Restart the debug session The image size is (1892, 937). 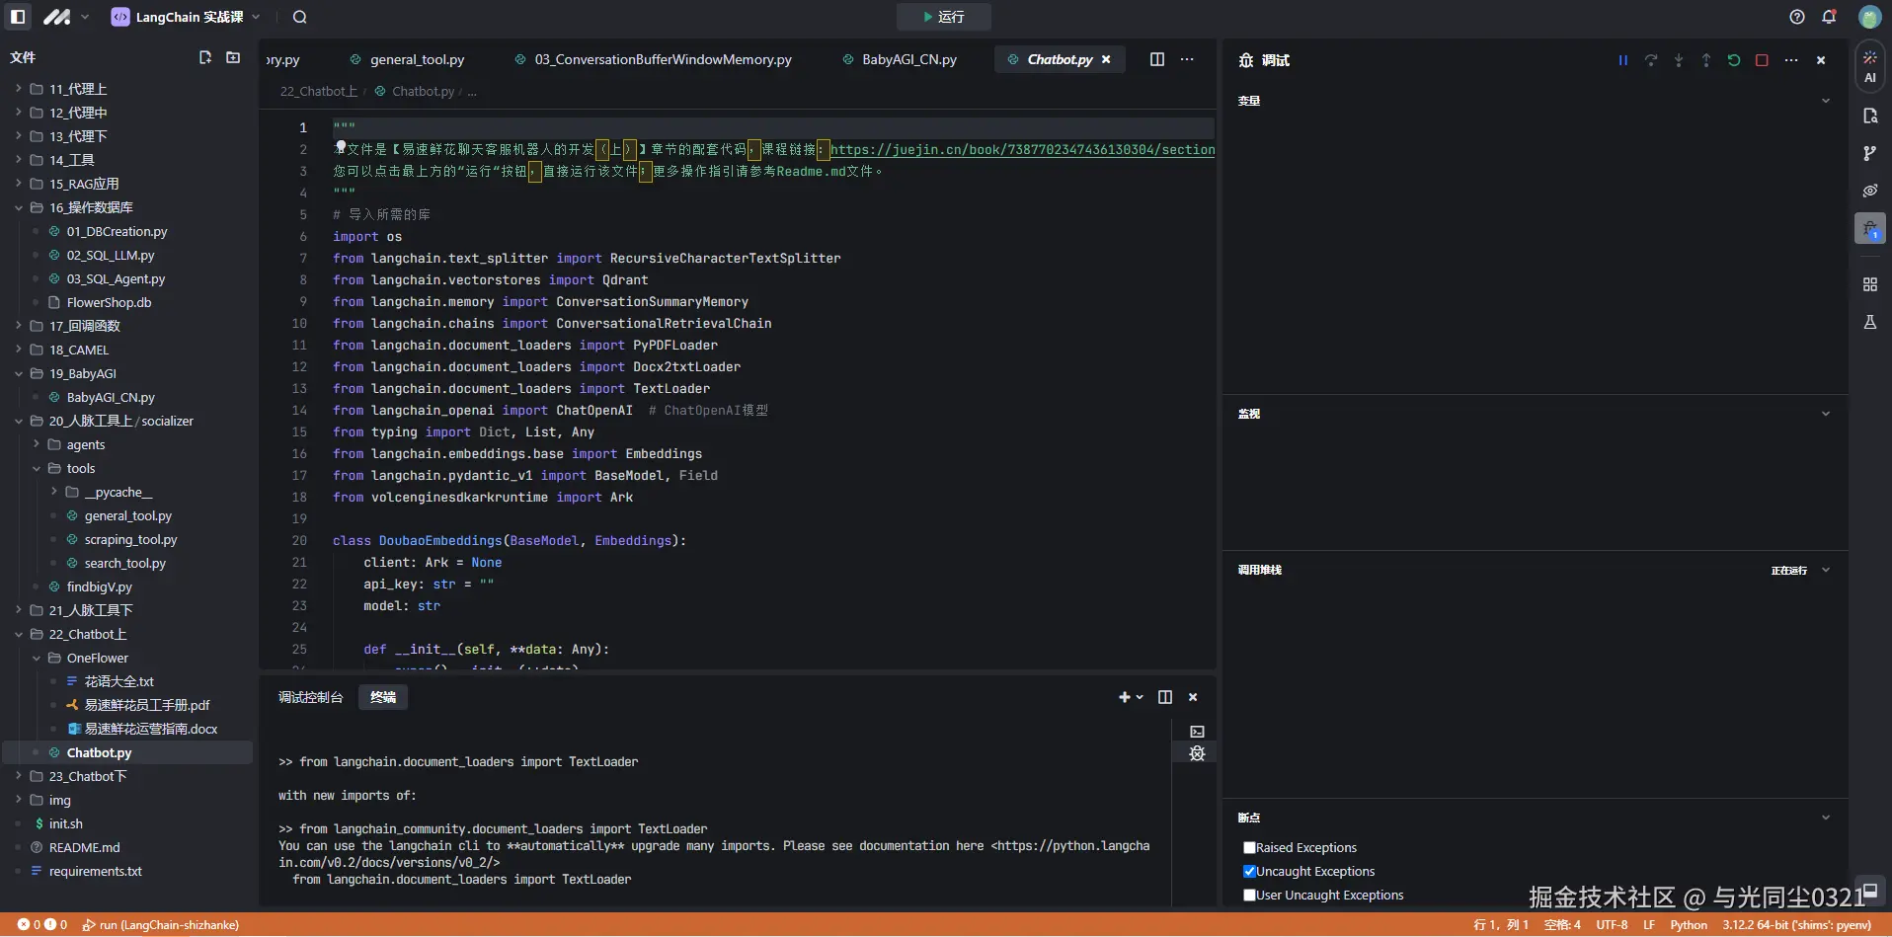[x=1734, y=60]
